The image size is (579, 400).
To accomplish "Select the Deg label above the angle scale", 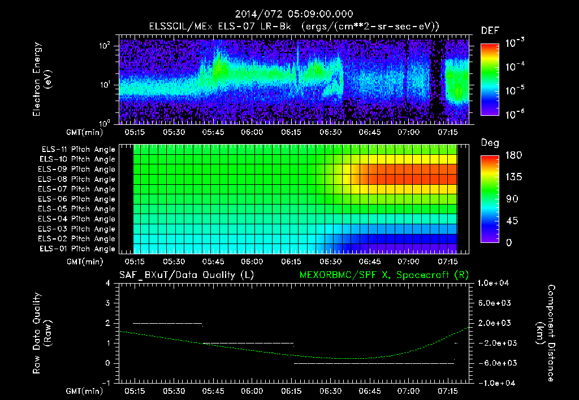I will click(490, 143).
